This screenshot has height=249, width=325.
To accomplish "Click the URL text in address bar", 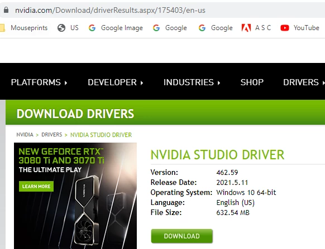I will click(x=110, y=10).
